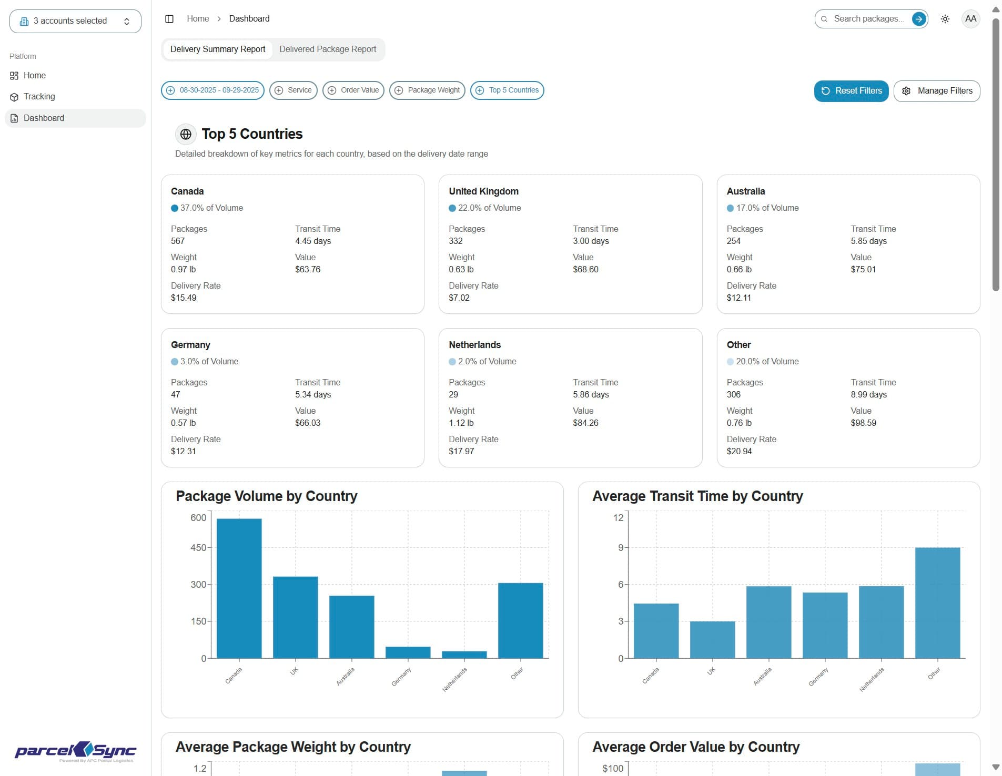Viewport: 1002px width, 776px height.
Task: Click the UK bar in Package Volume chart
Action: click(x=296, y=617)
